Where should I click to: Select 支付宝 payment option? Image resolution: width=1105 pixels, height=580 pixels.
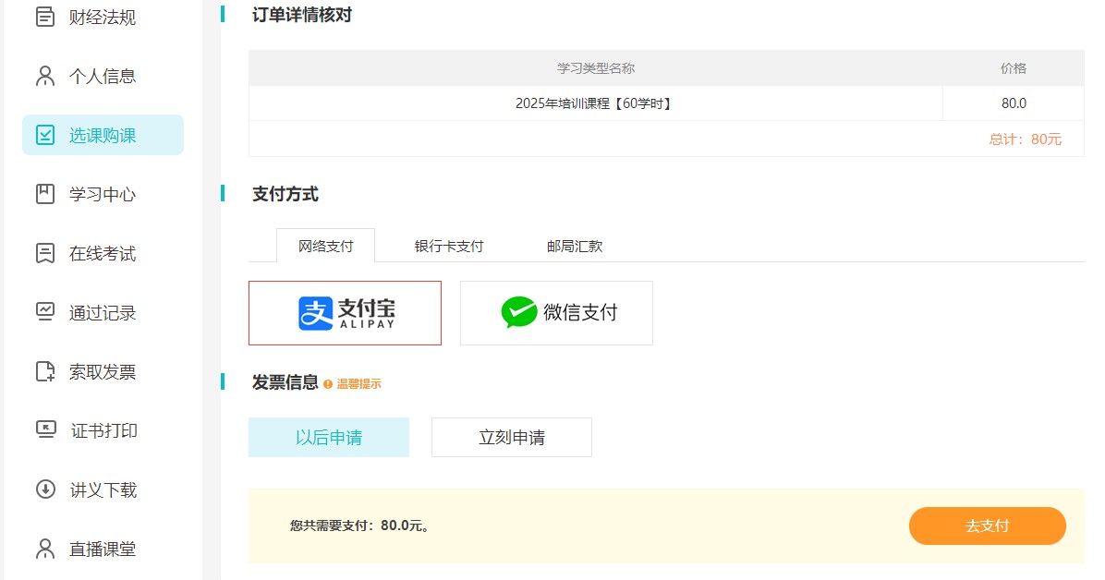346,313
